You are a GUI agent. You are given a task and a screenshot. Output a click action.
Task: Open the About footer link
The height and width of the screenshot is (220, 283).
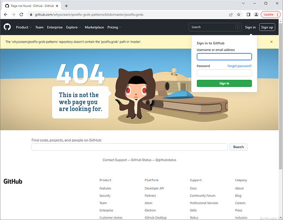[239, 188]
